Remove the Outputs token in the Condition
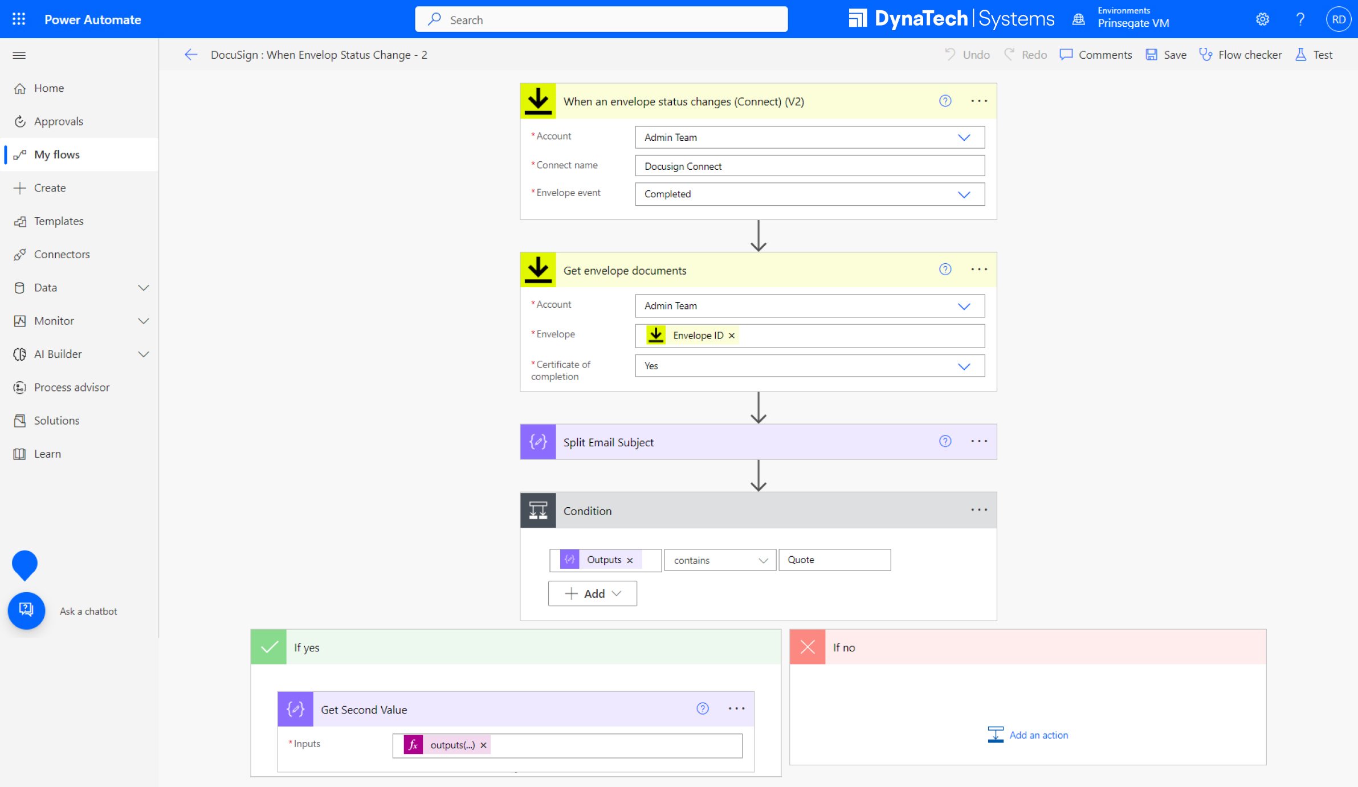1358x787 pixels. point(630,560)
